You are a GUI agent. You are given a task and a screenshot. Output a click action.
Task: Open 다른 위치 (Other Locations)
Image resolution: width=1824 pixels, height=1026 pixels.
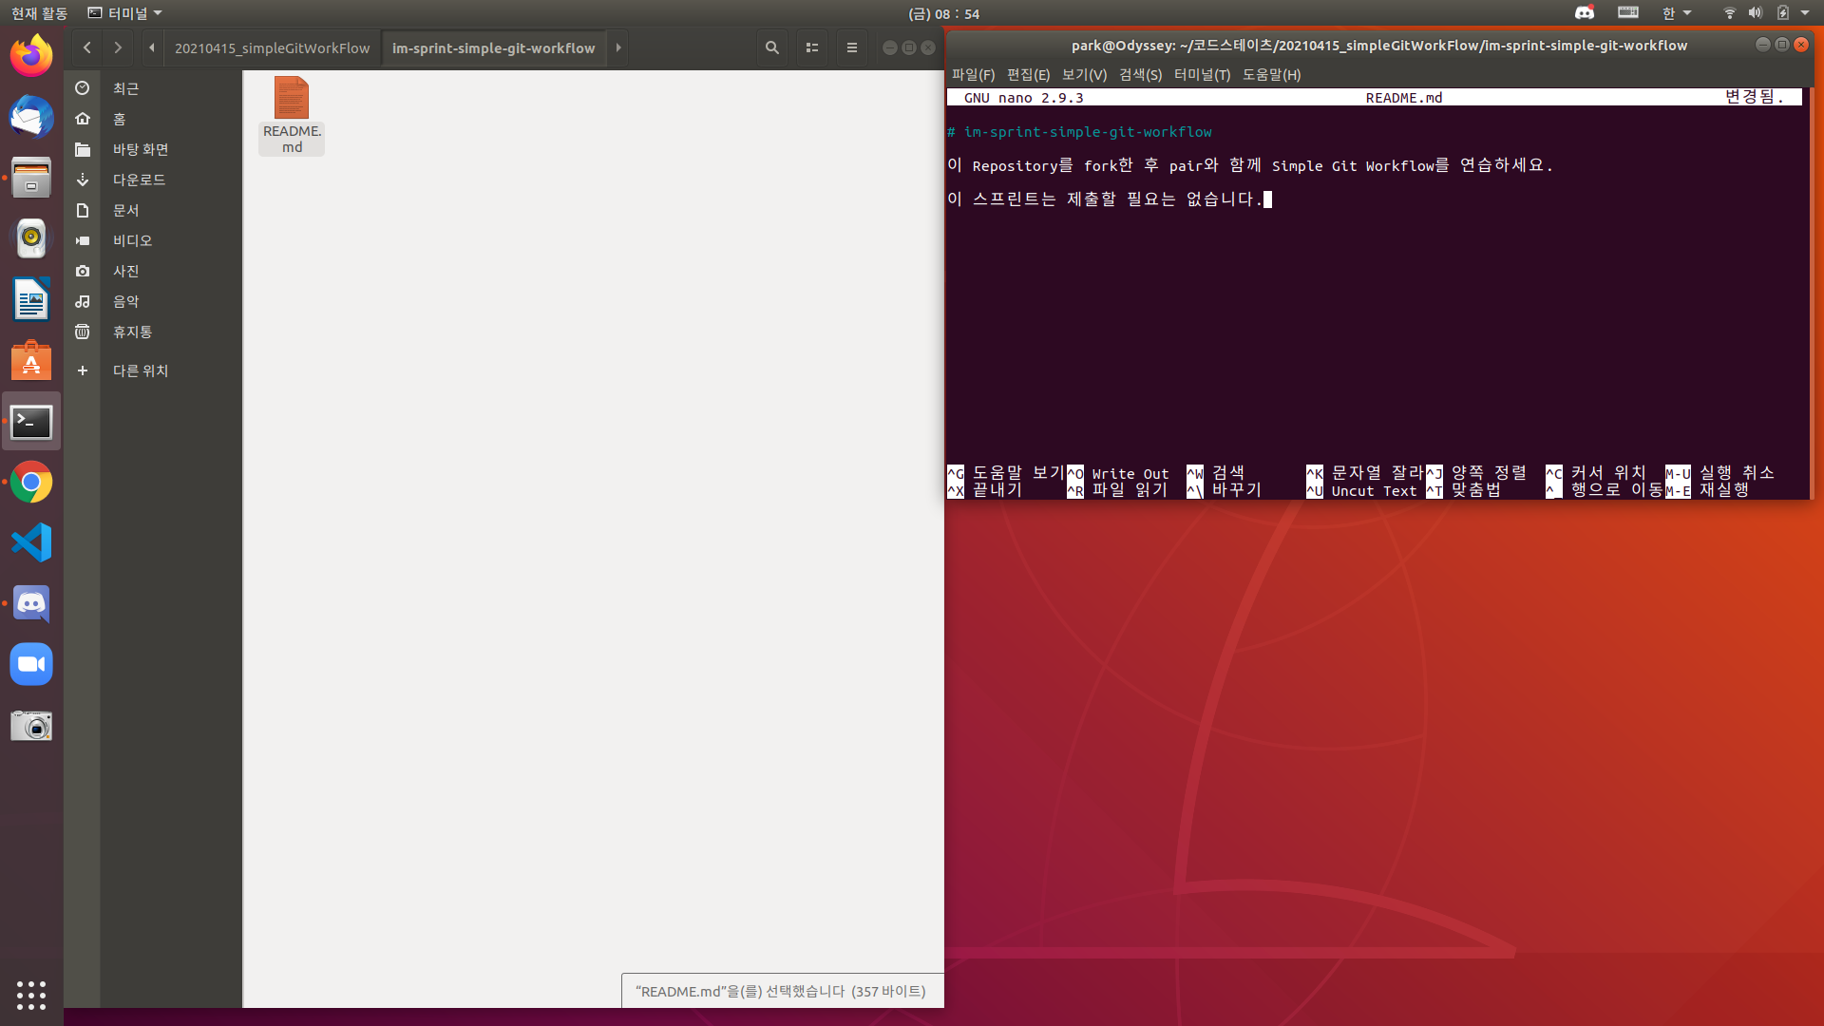(x=140, y=370)
